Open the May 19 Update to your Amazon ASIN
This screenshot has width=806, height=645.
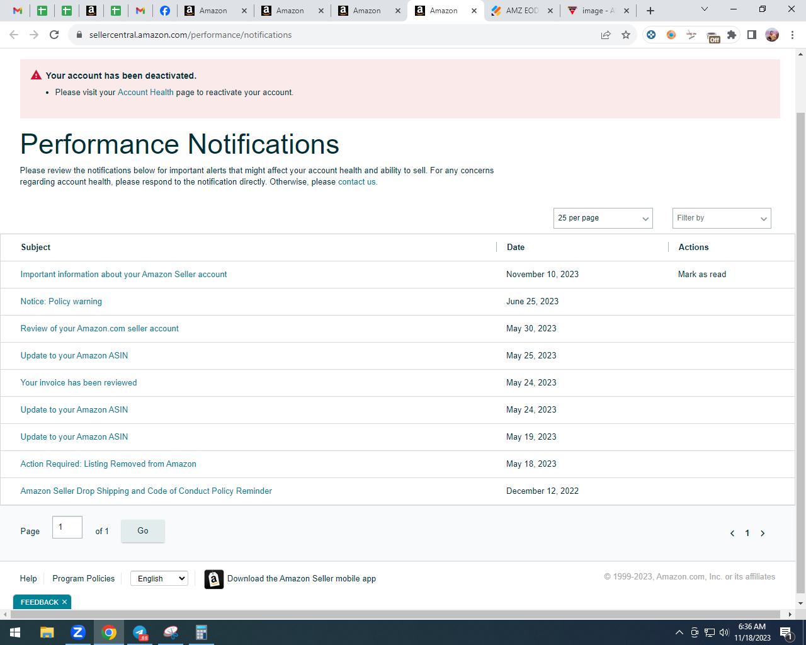point(74,437)
